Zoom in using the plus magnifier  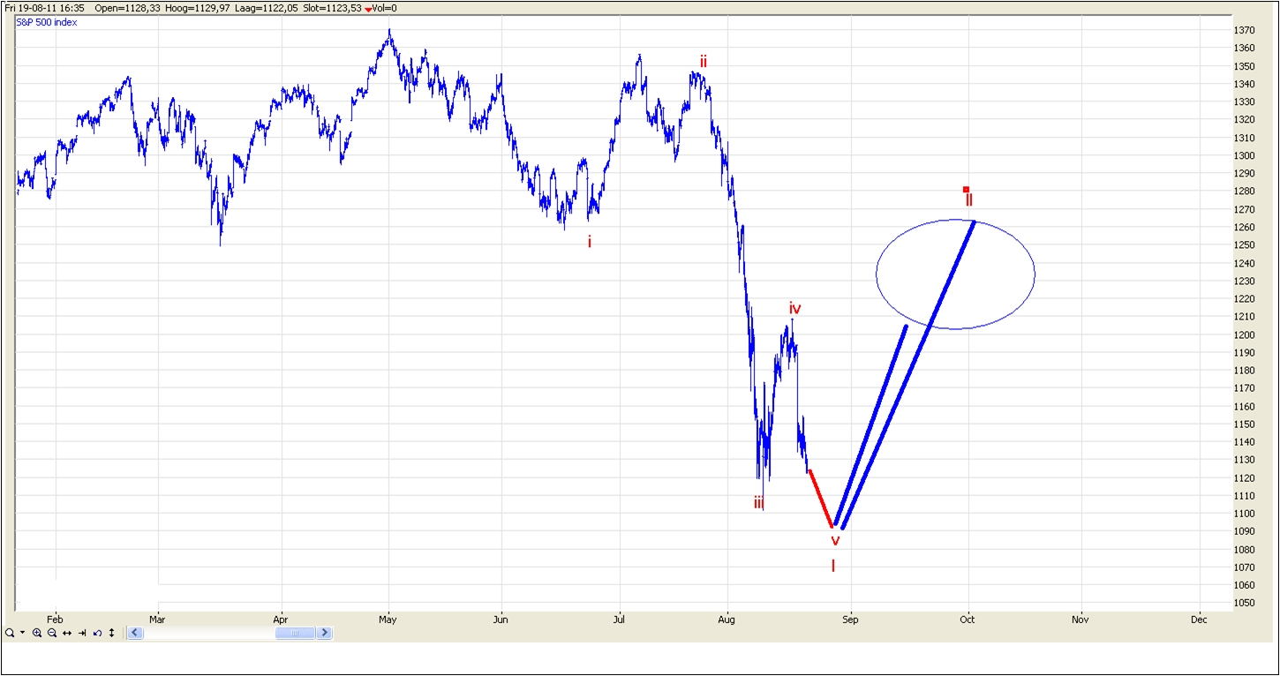click(37, 633)
